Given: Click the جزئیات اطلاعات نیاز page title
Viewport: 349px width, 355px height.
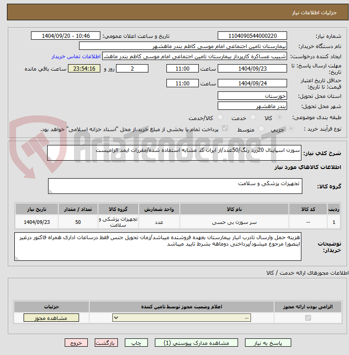Looking at the screenshot, I should (x=314, y=12).
